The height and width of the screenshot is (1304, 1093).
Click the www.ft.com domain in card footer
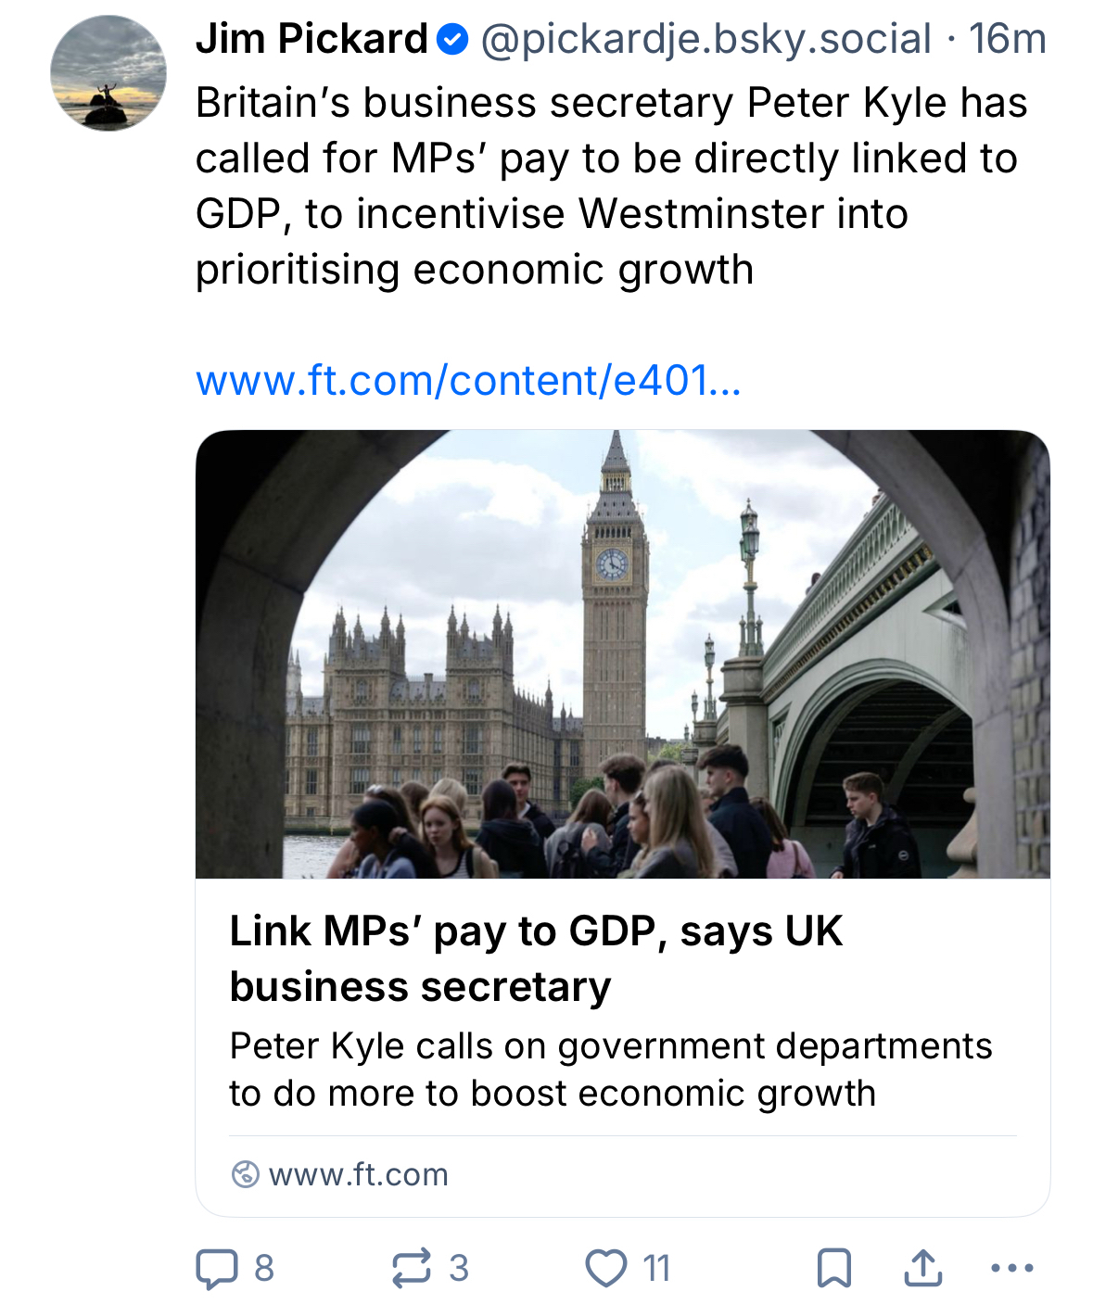pyautogui.click(x=359, y=1174)
